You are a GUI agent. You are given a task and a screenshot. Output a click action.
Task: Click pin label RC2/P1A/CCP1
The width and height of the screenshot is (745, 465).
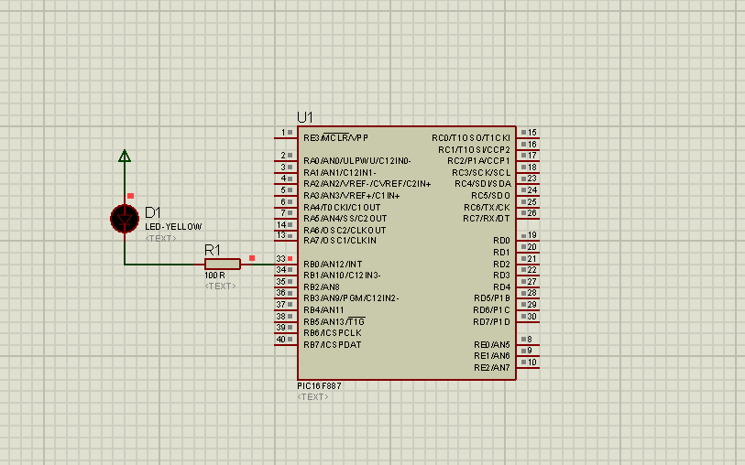pyautogui.click(x=479, y=161)
